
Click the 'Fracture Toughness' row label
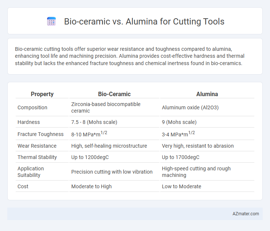point(40,134)
